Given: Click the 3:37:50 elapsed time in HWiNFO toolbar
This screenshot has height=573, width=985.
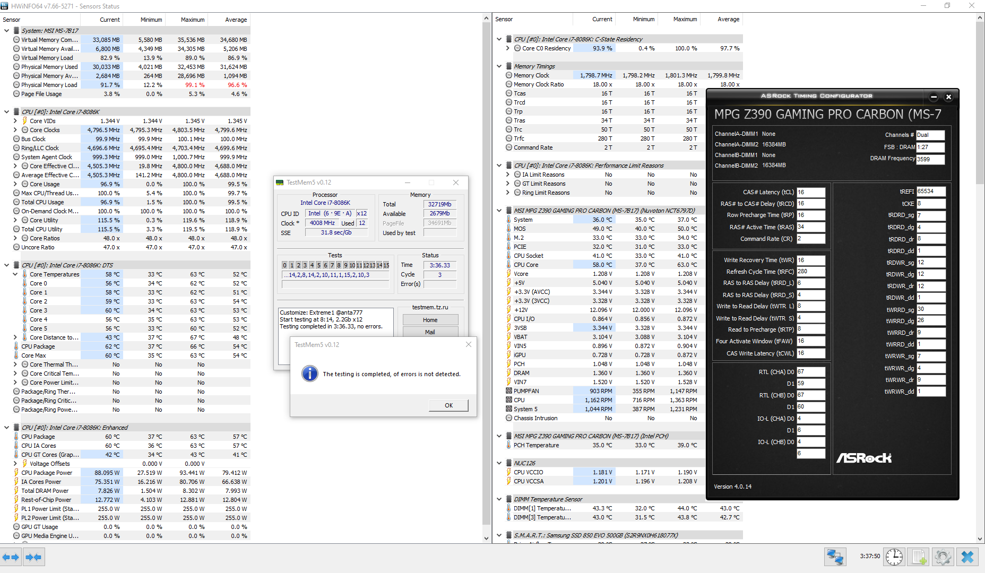Looking at the screenshot, I should [870, 557].
